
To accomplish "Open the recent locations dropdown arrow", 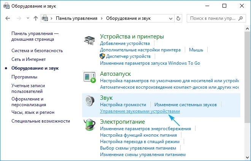I will pyautogui.click(x=28, y=18).
